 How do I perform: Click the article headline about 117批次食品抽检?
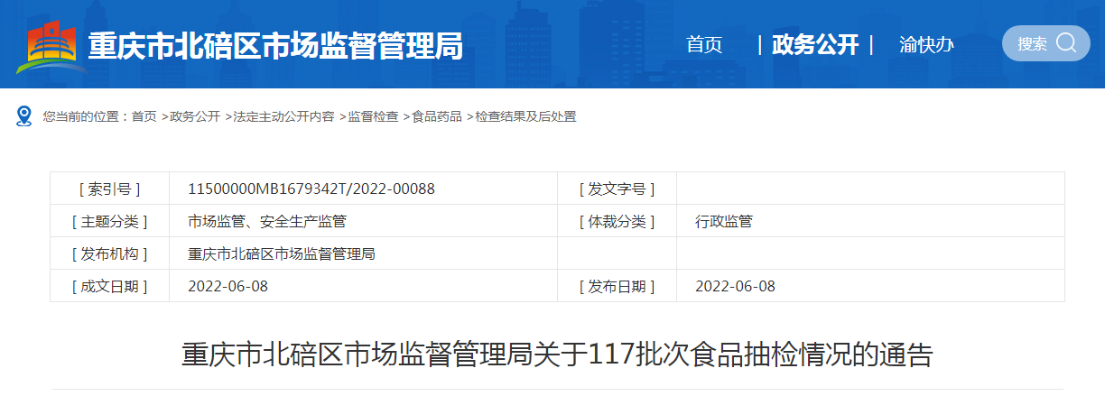click(x=557, y=354)
